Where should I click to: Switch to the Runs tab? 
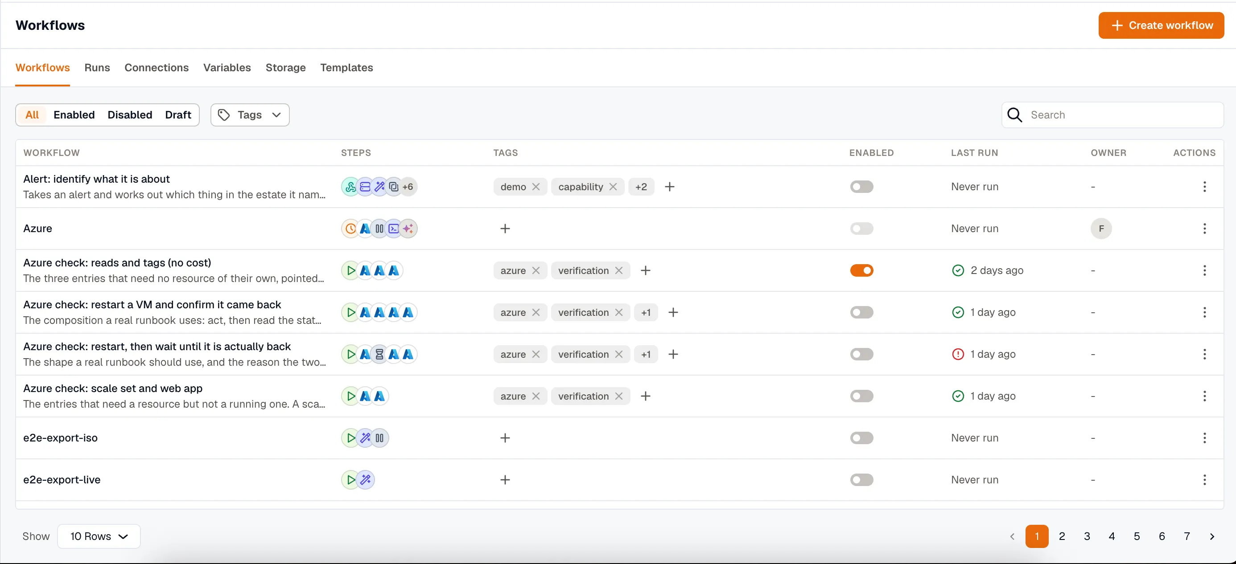pyautogui.click(x=97, y=68)
